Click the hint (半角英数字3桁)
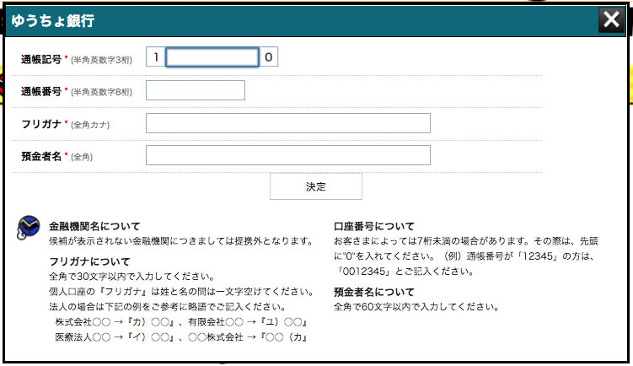The height and width of the screenshot is (366, 633). (x=101, y=60)
